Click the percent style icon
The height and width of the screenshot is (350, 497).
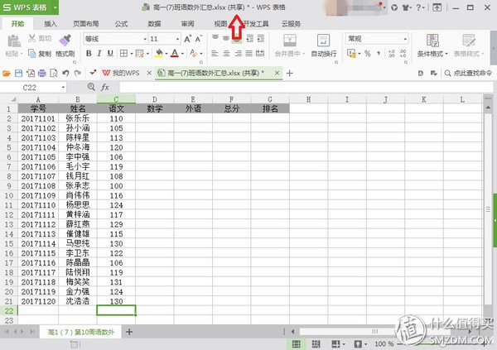tap(367, 54)
